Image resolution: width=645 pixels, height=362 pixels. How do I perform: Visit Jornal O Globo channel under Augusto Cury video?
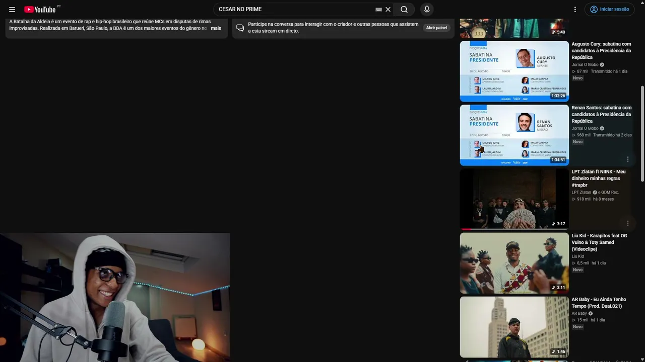[585, 64]
